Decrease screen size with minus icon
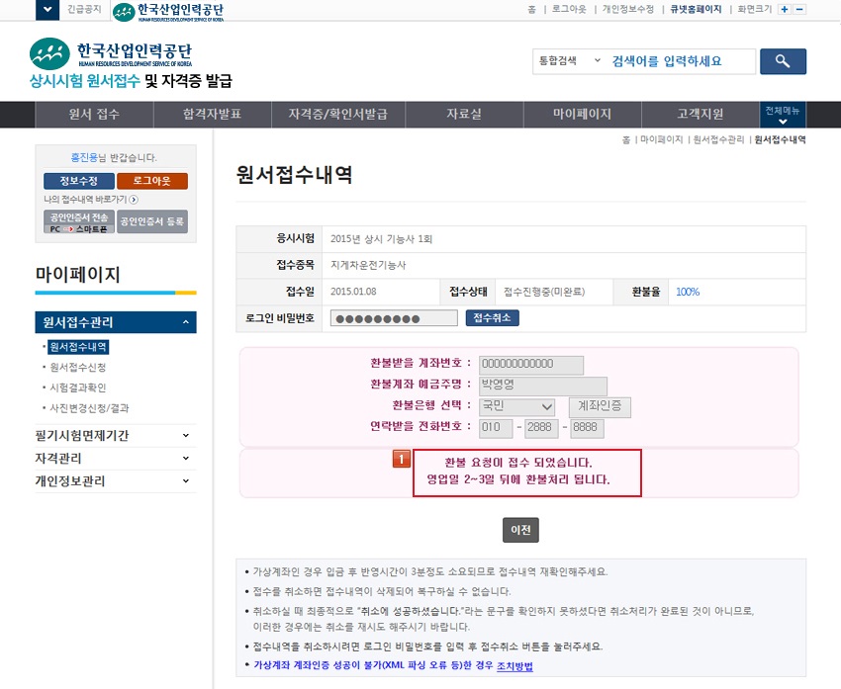 [x=799, y=9]
